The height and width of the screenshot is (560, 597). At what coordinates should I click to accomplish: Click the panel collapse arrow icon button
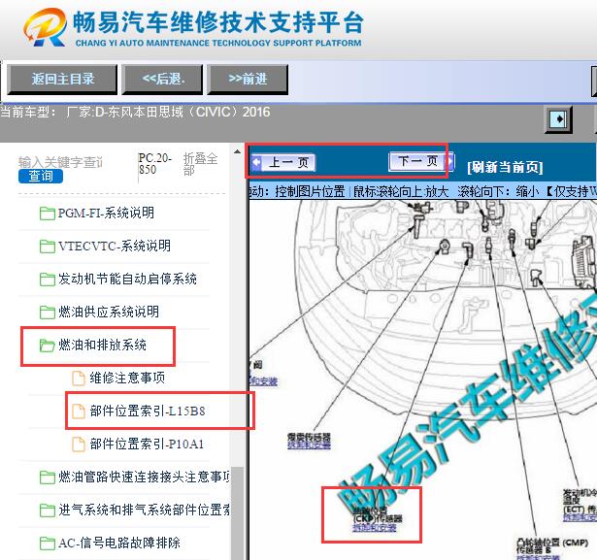558,120
